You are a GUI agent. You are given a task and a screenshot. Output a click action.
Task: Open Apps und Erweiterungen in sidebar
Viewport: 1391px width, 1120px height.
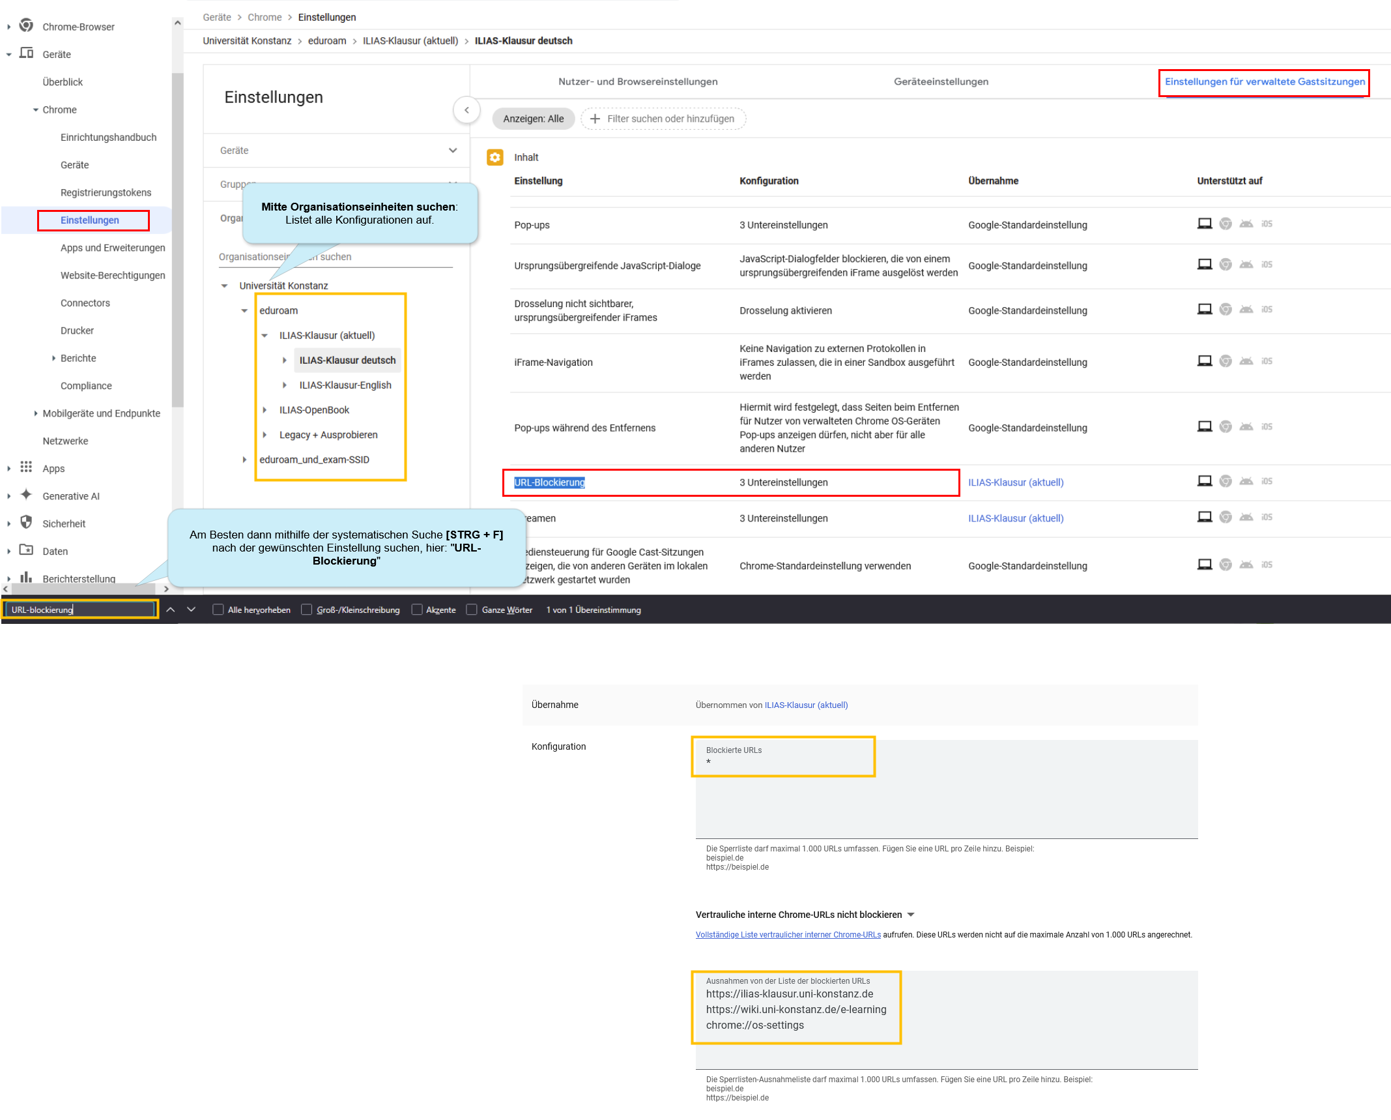[113, 248]
